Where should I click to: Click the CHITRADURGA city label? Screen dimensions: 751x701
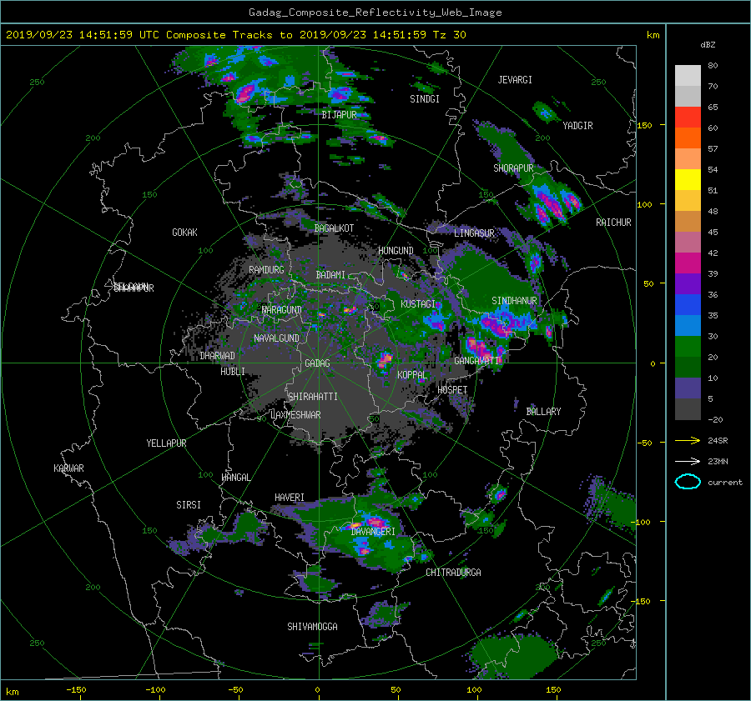point(453,573)
